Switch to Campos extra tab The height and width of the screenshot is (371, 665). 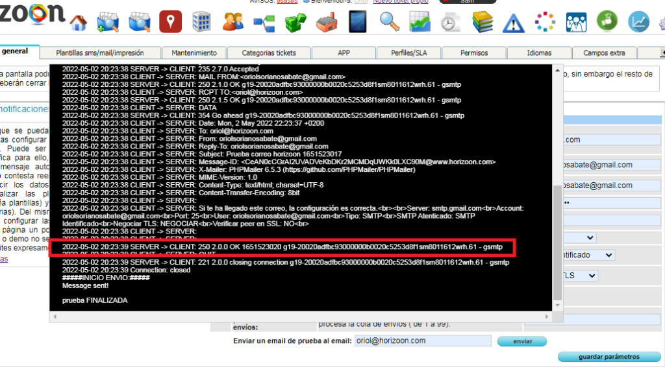[x=604, y=53]
